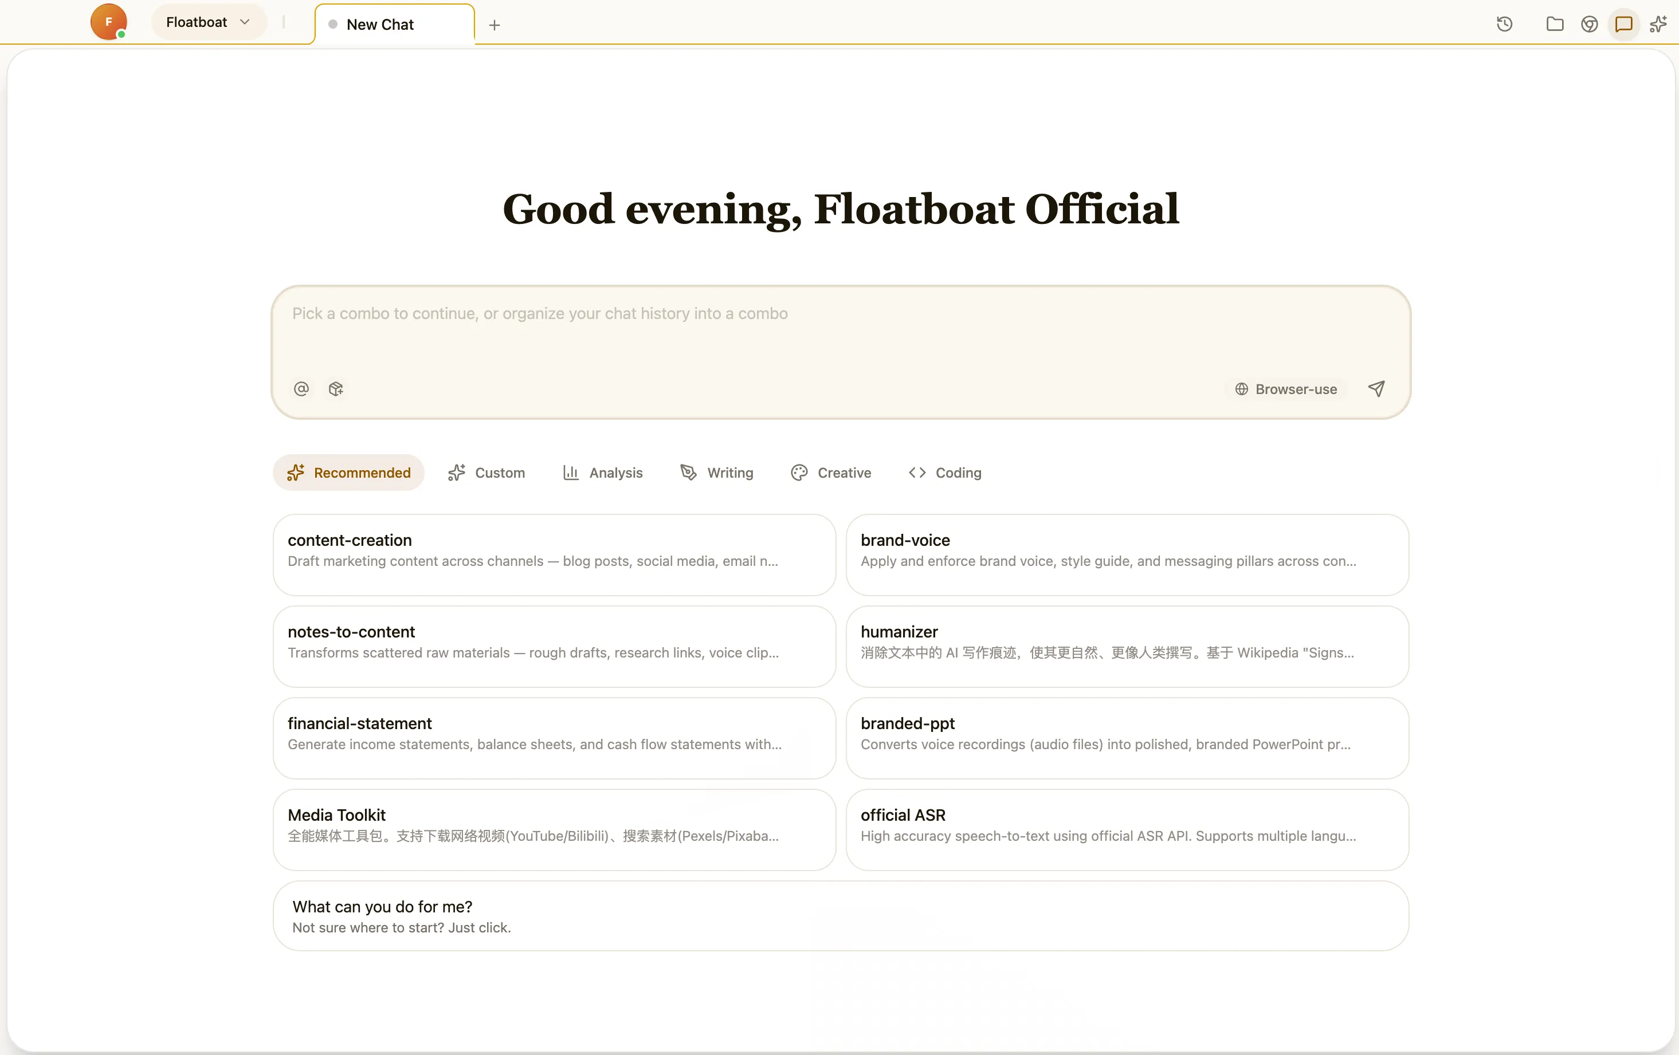This screenshot has width=1679, height=1055.
Task: Open the sparkle combos icon in the top bar
Action: pyautogui.click(x=1658, y=25)
